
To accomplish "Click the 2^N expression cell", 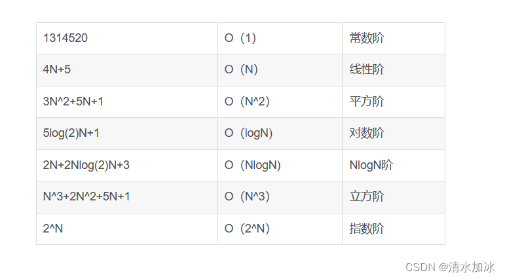I will point(54,229).
